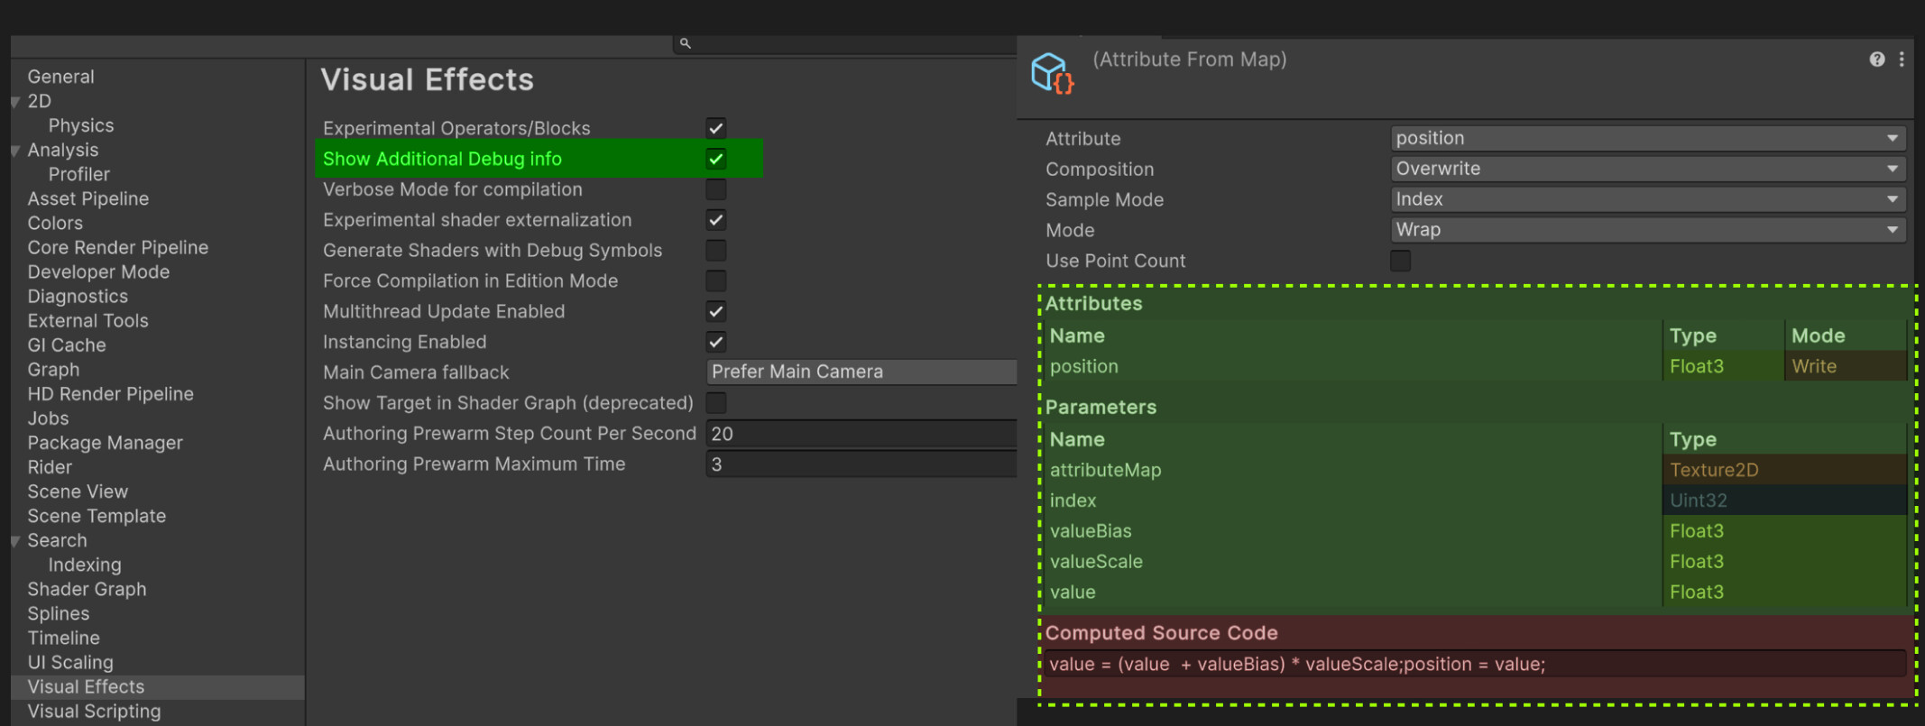Click the Computed Source Code text line
The height and width of the screenshot is (726, 1925).
pyautogui.click(x=1476, y=665)
